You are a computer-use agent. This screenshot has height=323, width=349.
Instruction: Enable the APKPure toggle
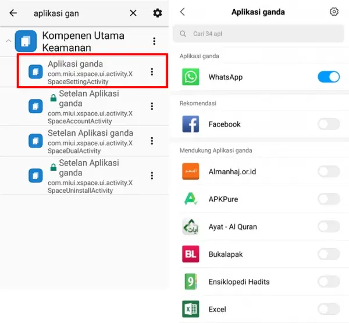click(x=329, y=199)
